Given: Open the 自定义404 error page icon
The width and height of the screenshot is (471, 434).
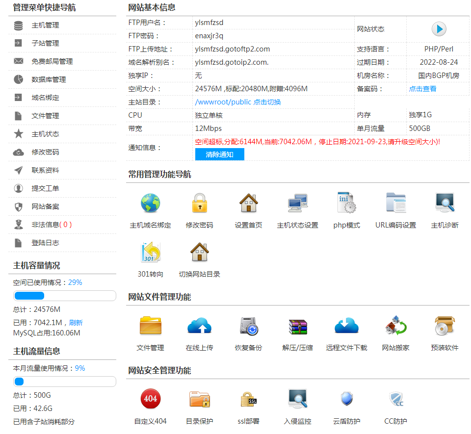Looking at the screenshot, I should [150, 399].
